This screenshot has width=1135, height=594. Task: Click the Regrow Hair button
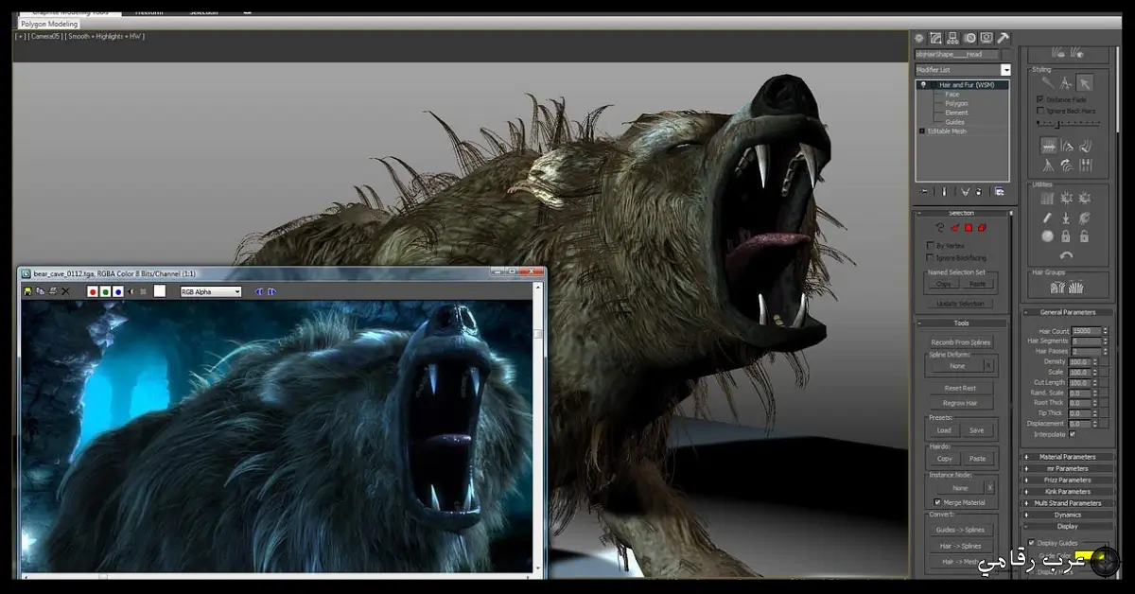[x=960, y=403]
